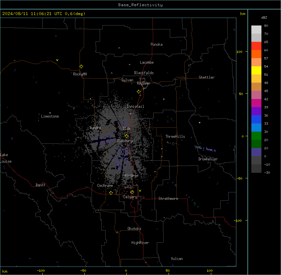
Task: Select the RedDeer city label
Action: [x=143, y=83]
